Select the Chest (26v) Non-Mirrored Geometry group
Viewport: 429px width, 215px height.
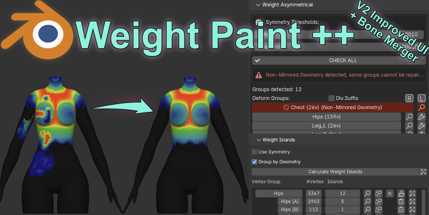pos(333,107)
